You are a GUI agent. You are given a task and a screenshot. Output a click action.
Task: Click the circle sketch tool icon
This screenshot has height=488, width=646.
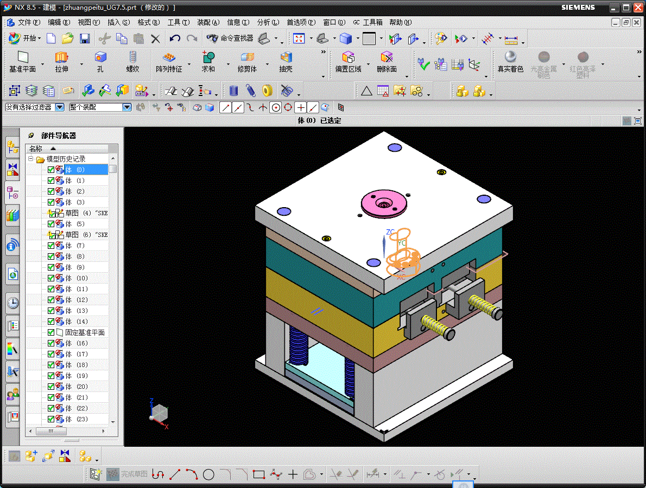coord(208,475)
